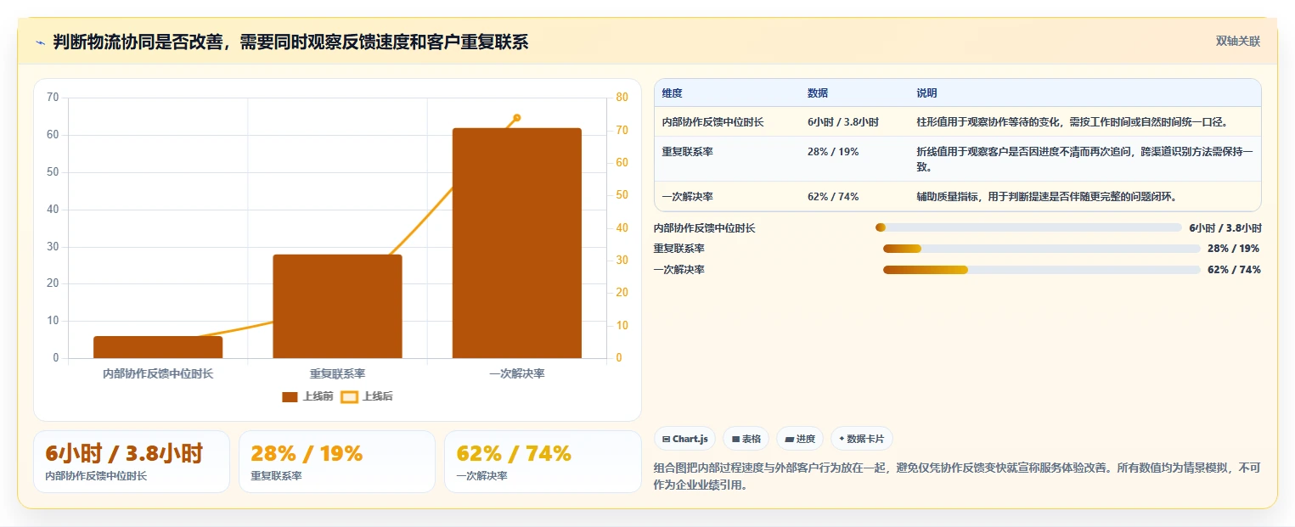Click the 6小时 / 3.8小时 table cell
The image size is (1295, 527).
coord(843,122)
